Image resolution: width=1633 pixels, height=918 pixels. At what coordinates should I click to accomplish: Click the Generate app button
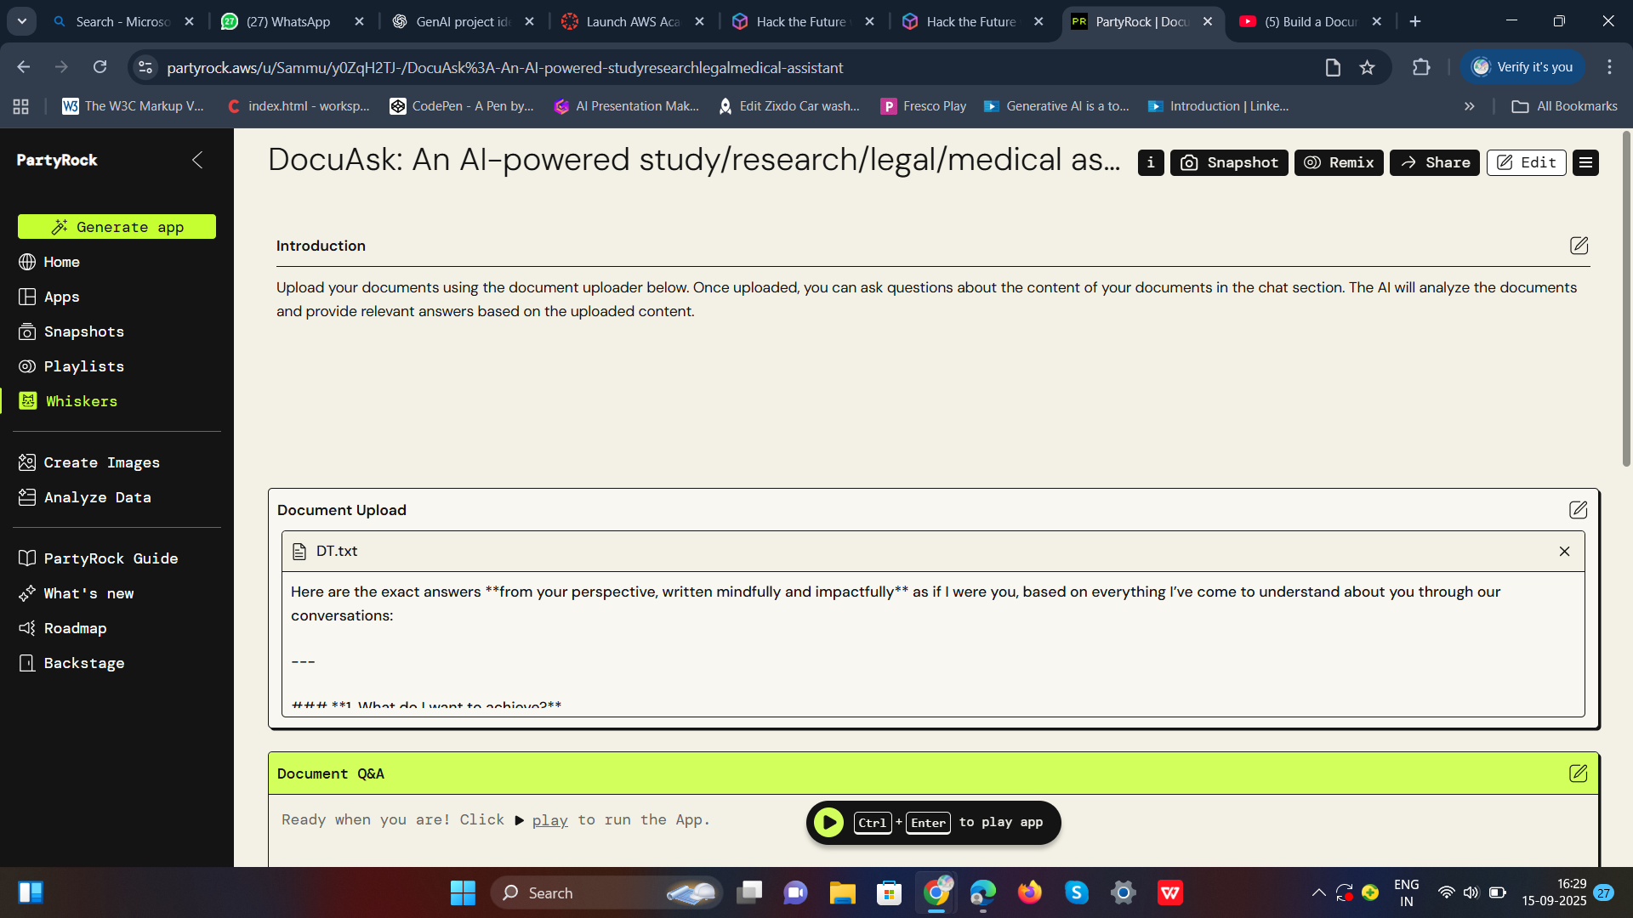117,227
